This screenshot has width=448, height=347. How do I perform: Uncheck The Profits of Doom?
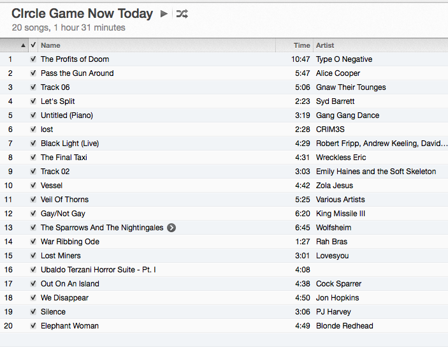pos(33,59)
